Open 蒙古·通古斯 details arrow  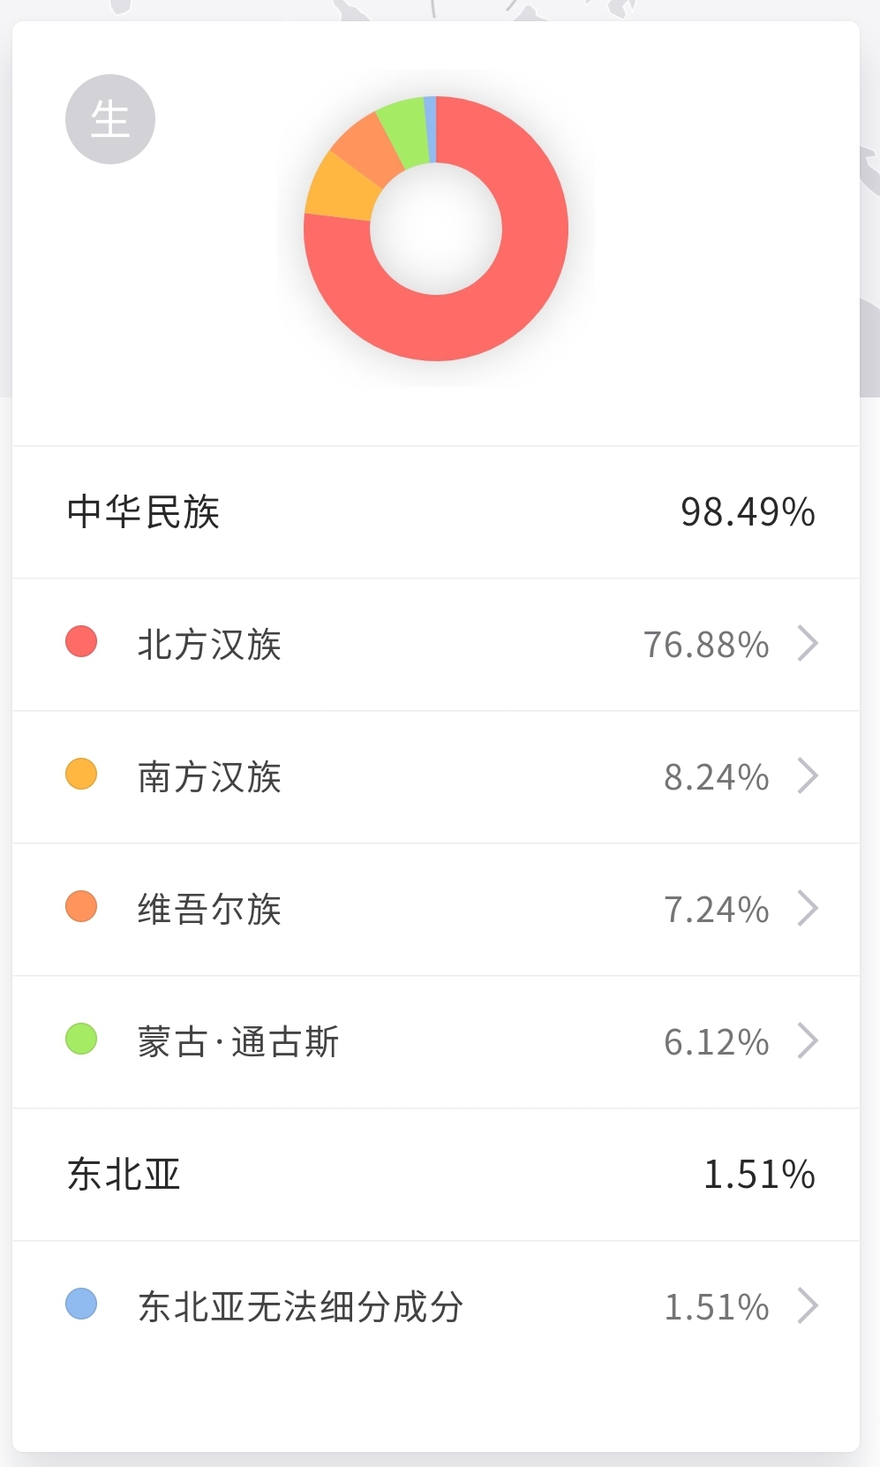808,1041
